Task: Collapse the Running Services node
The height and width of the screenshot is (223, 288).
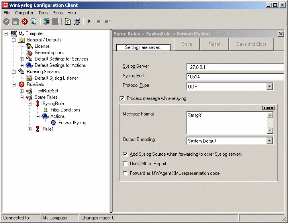Action: 14,72
